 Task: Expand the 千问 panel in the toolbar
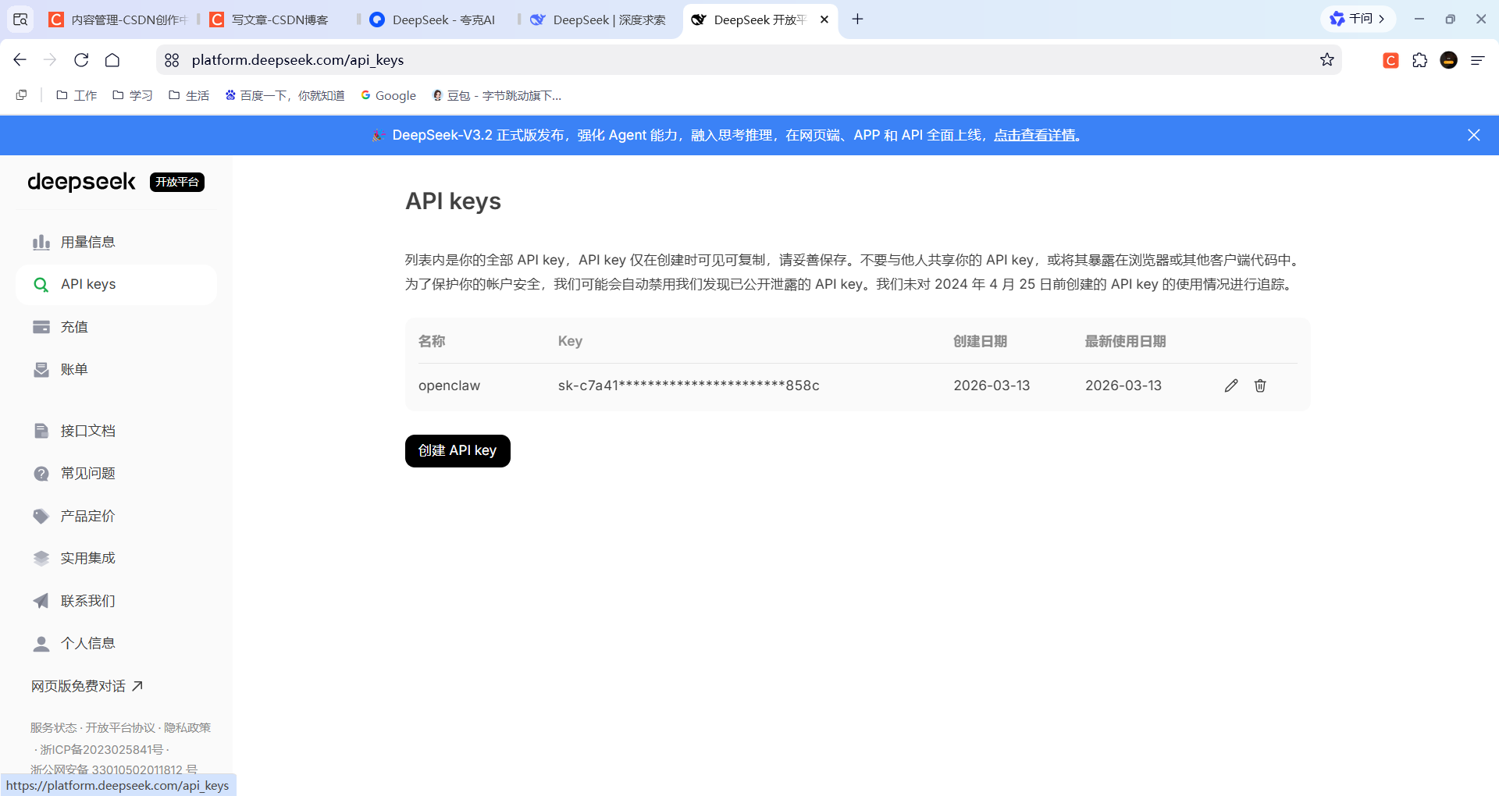pyautogui.click(x=1358, y=18)
